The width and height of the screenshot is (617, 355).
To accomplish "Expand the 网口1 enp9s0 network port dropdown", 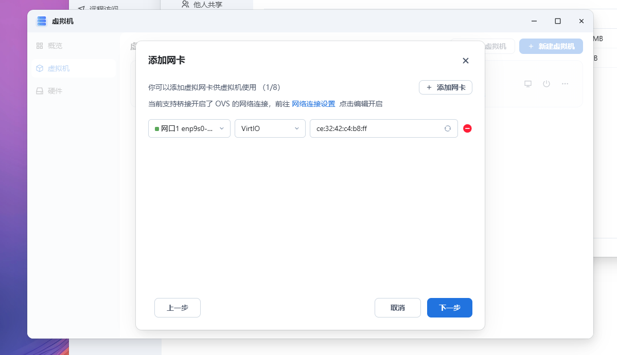I will coord(189,128).
